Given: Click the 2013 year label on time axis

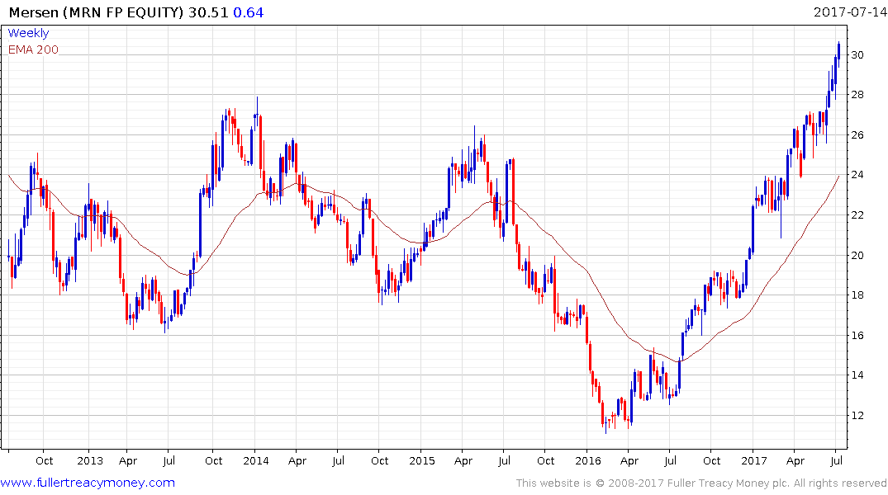Looking at the screenshot, I should click(90, 460).
